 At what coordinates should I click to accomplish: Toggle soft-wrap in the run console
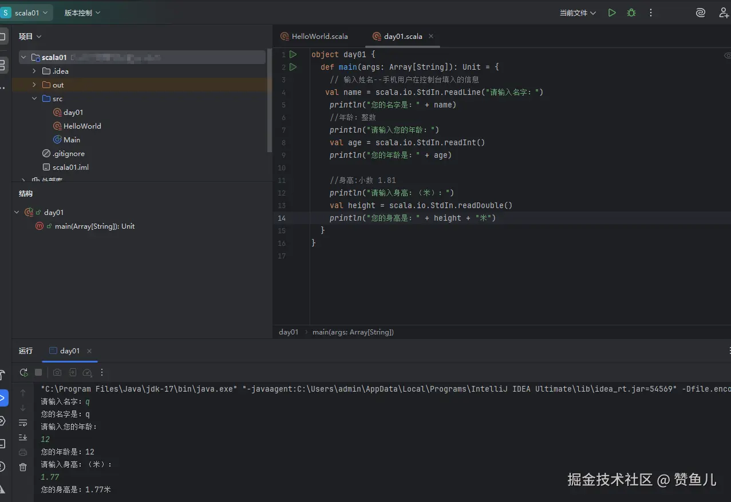23,422
